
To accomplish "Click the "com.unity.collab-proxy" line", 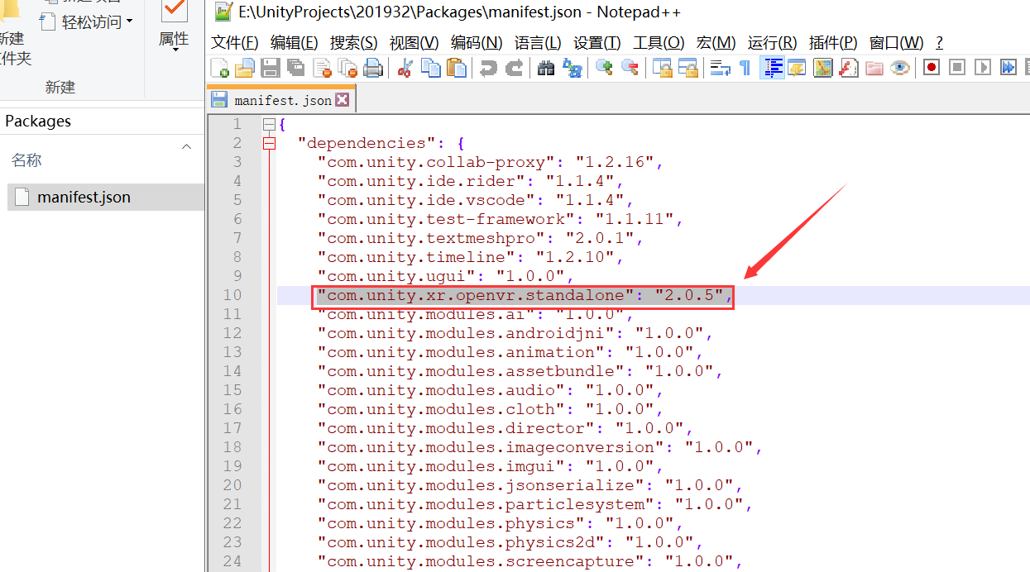I will pyautogui.click(x=491, y=162).
